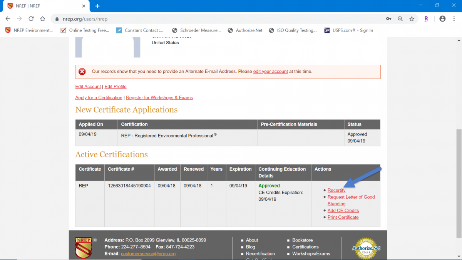Select certificate number 12563018445190904
Screen dimensions: 462x260
[x=129, y=186]
